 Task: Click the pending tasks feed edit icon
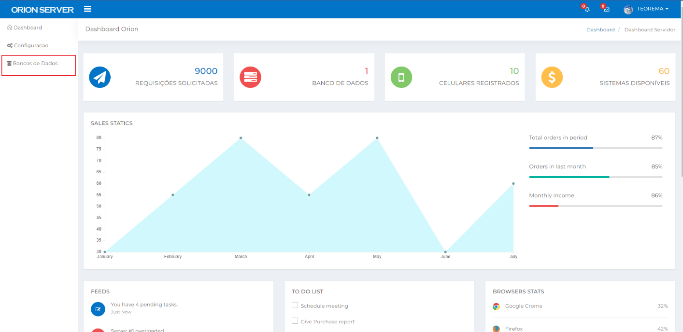coord(98,309)
